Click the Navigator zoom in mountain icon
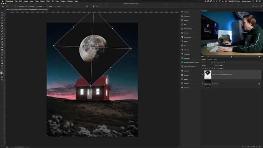The image size is (263, 148). tap(259, 56)
